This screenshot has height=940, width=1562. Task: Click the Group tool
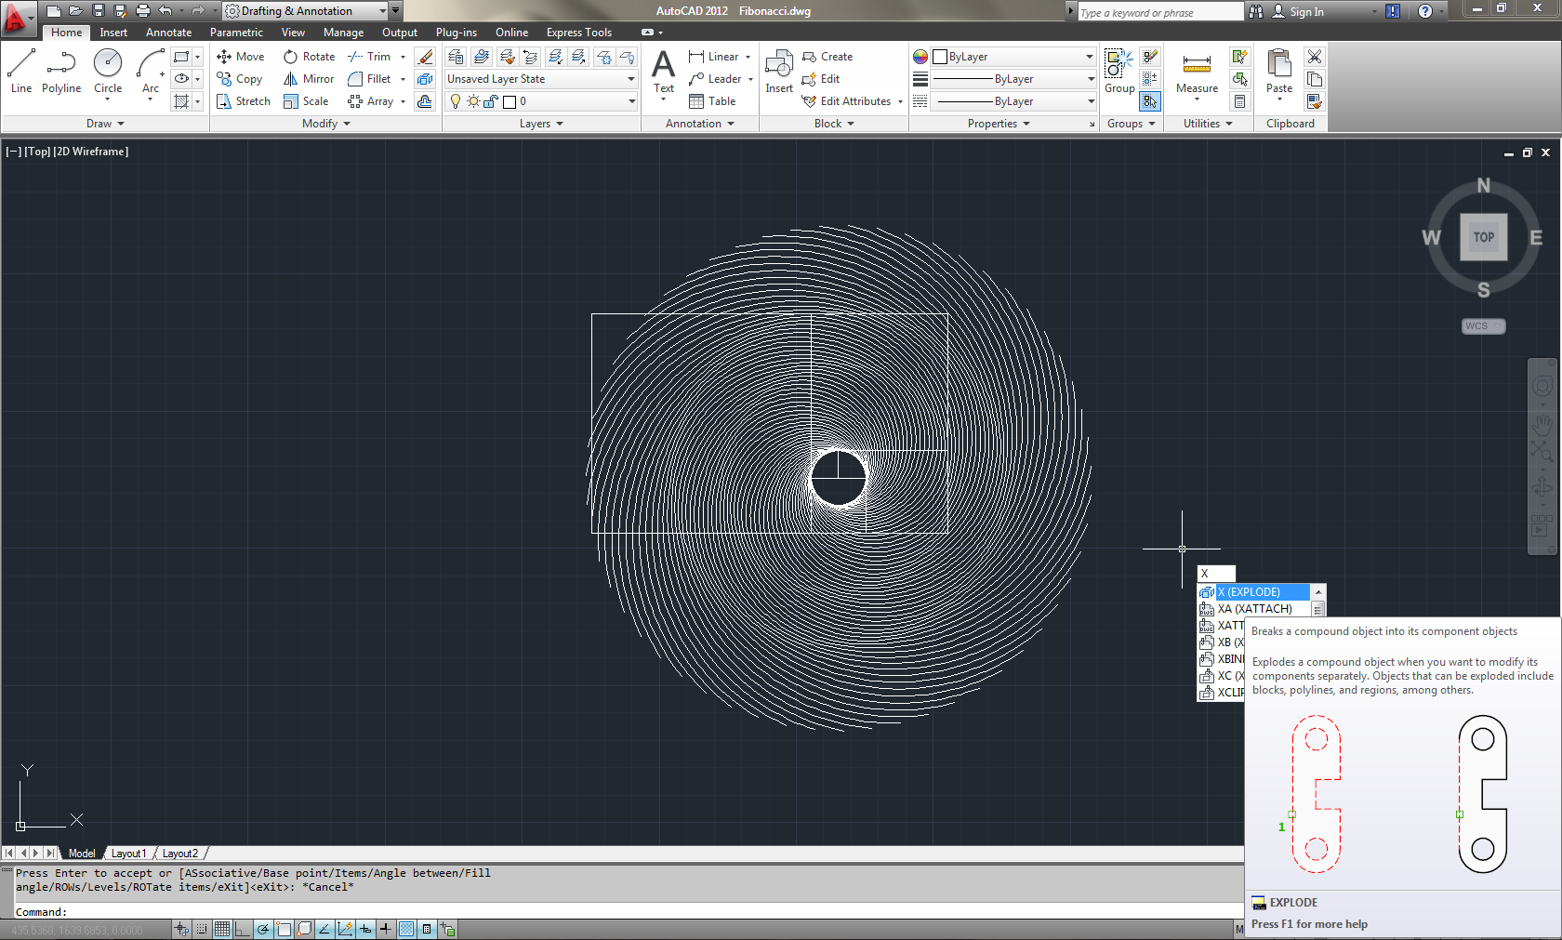pyautogui.click(x=1119, y=73)
